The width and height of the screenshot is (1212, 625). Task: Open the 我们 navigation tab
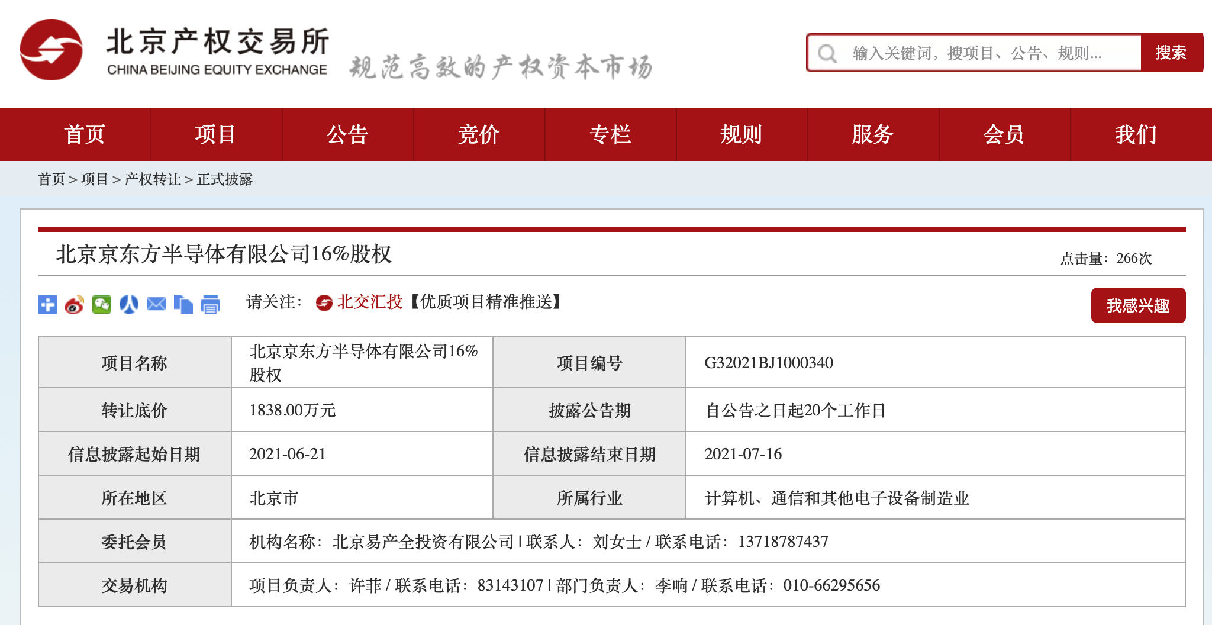[1136, 134]
